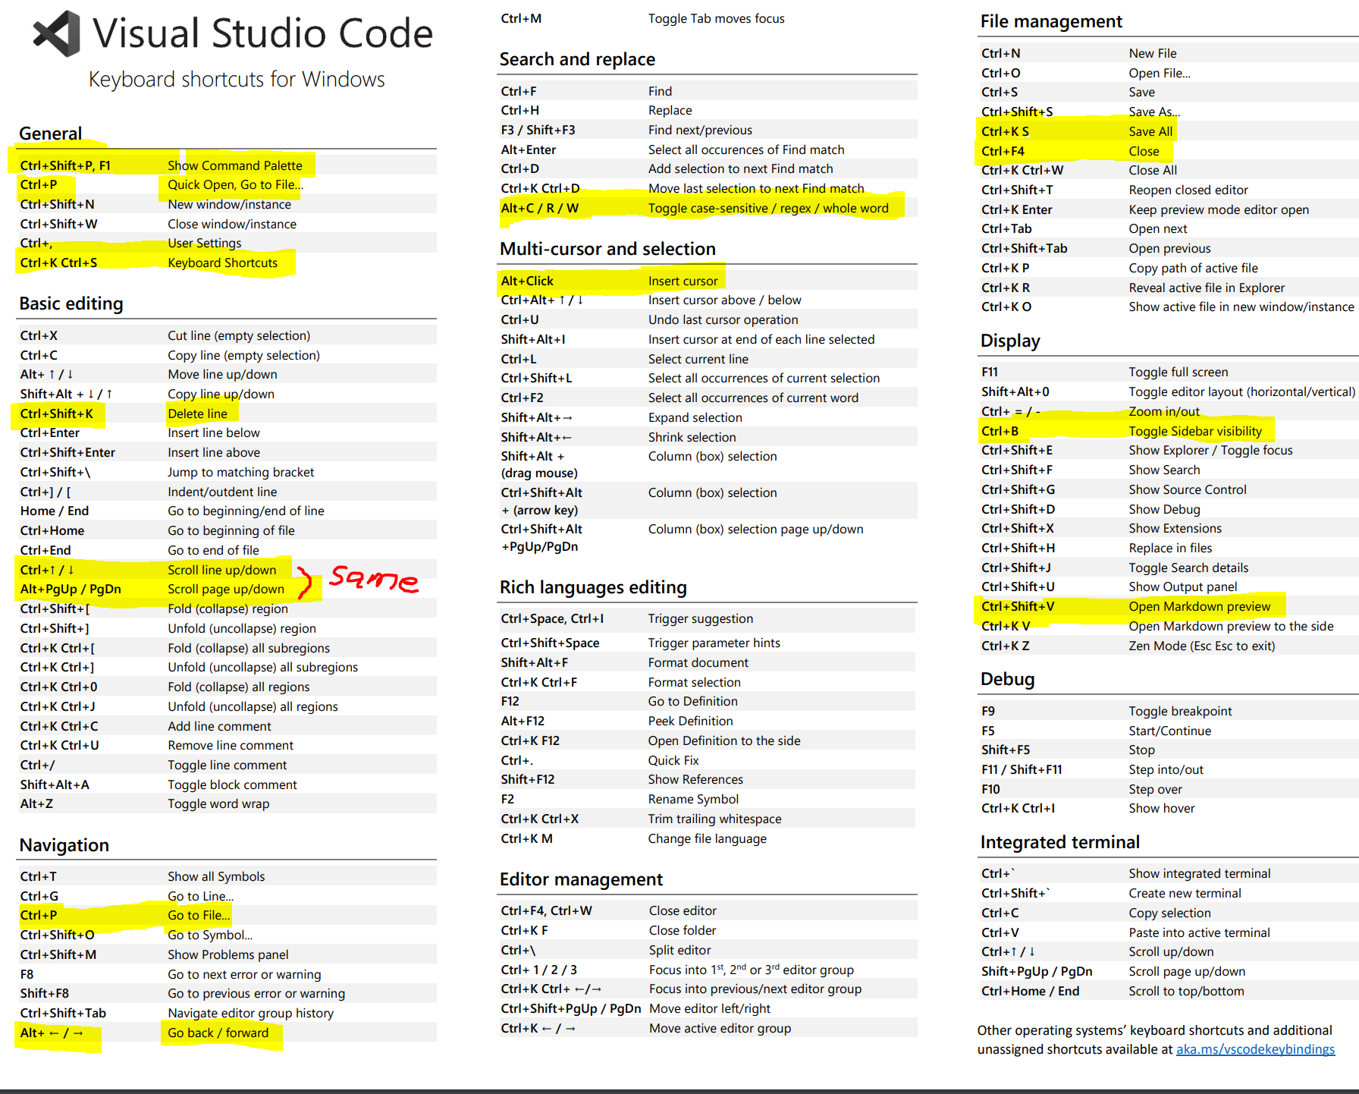Click 'Format document' description
The height and width of the screenshot is (1094, 1359).
(x=698, y=662)
